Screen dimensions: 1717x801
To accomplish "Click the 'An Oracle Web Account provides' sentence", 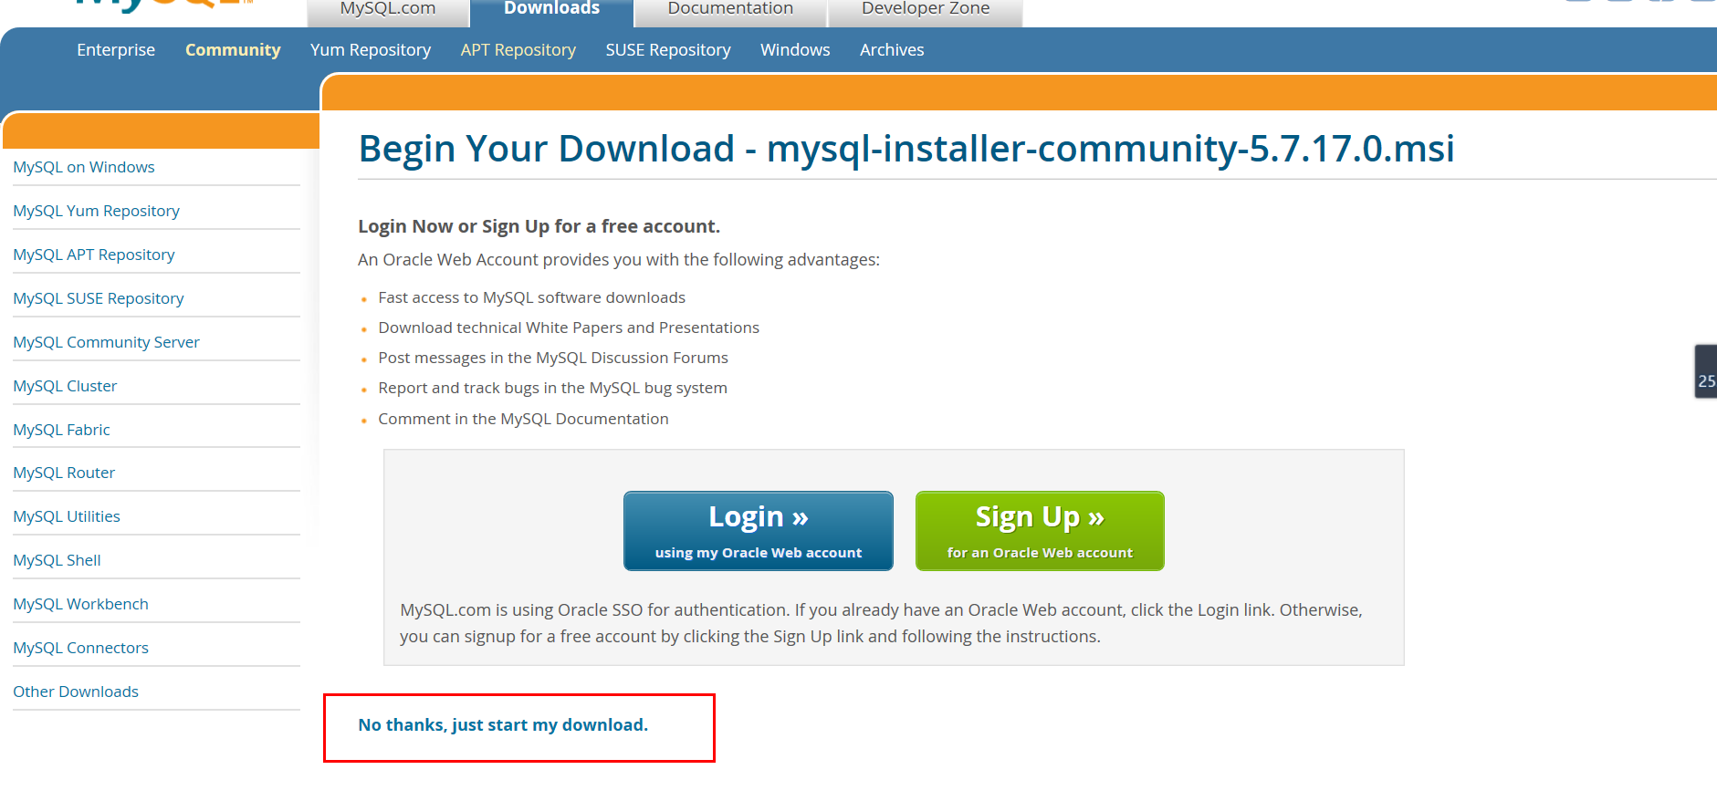I will click(619, 260).
